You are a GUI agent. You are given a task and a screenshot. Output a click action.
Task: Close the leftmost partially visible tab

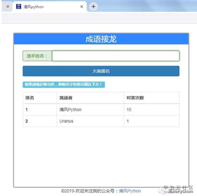[x=8, y=7]
